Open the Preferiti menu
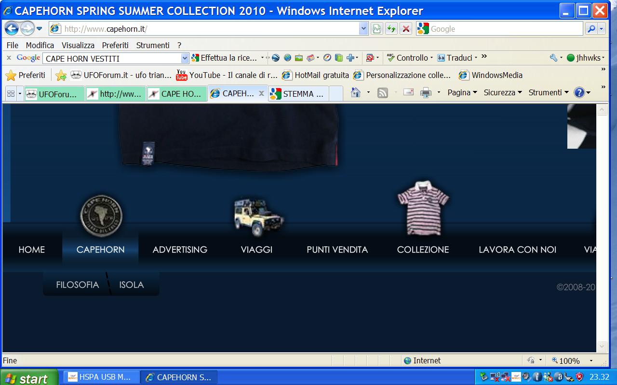 pyautogui.click(x=115, y=45)
